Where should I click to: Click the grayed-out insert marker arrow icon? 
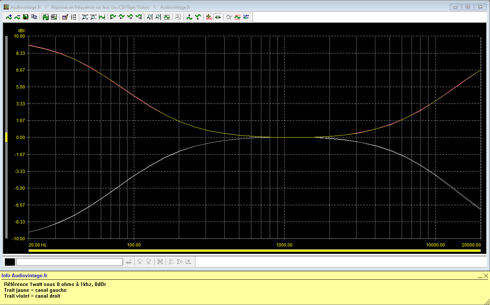(129, 262)
